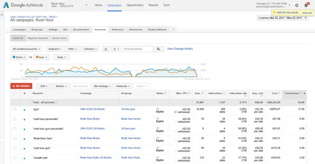Open the Edit dropdown
The image size is (315, 164).
click(44, 86)
